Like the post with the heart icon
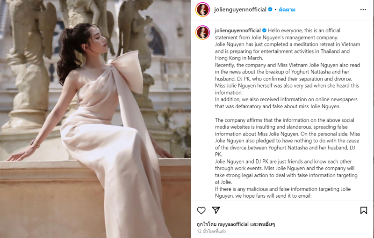Viewport: 374px width, 238px height. tap(201, 210)
